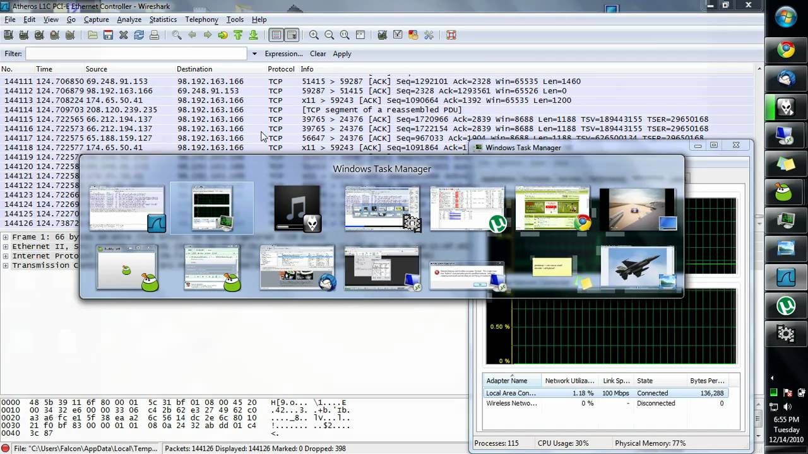The image size is (808, 454).
Task: Expand the Internet Protocol tree node
Action: coord(6,256)
